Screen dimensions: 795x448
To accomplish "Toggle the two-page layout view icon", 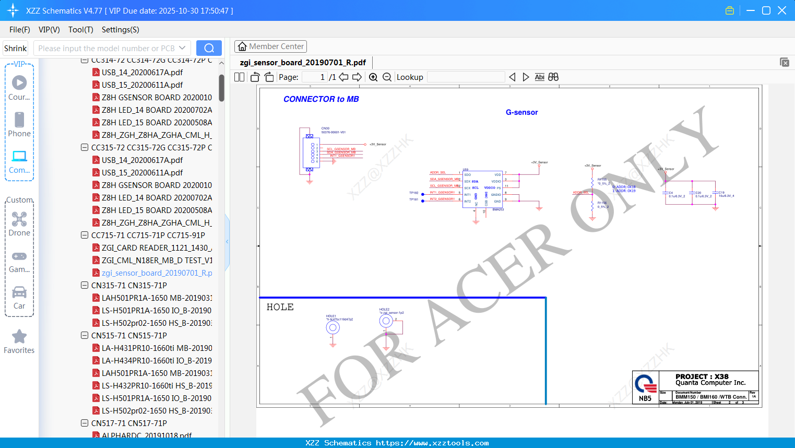I will [x=240, y=77].
